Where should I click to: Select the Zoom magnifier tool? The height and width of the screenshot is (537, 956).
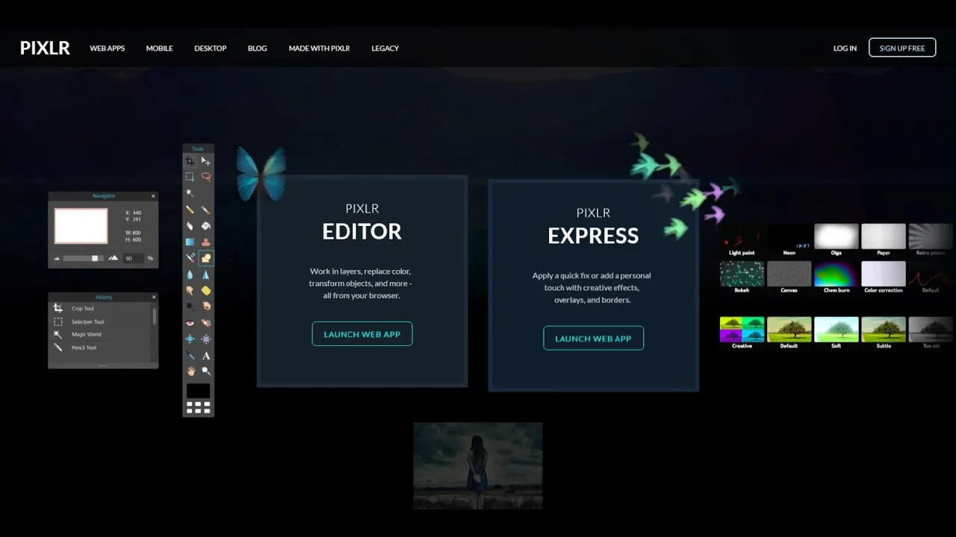pos(206,371)
